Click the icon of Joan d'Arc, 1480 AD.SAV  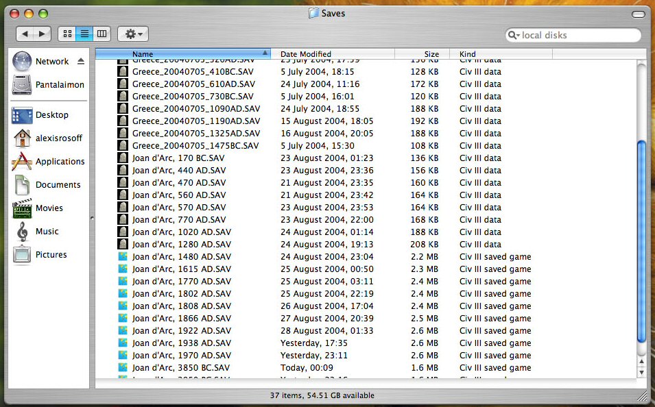pos(122,256)
